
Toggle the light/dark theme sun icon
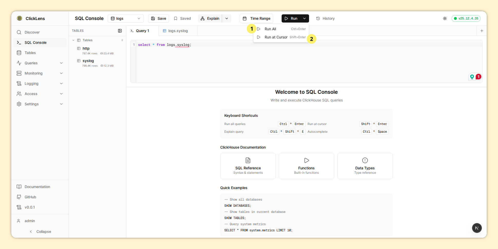click(x=445, y=18)
